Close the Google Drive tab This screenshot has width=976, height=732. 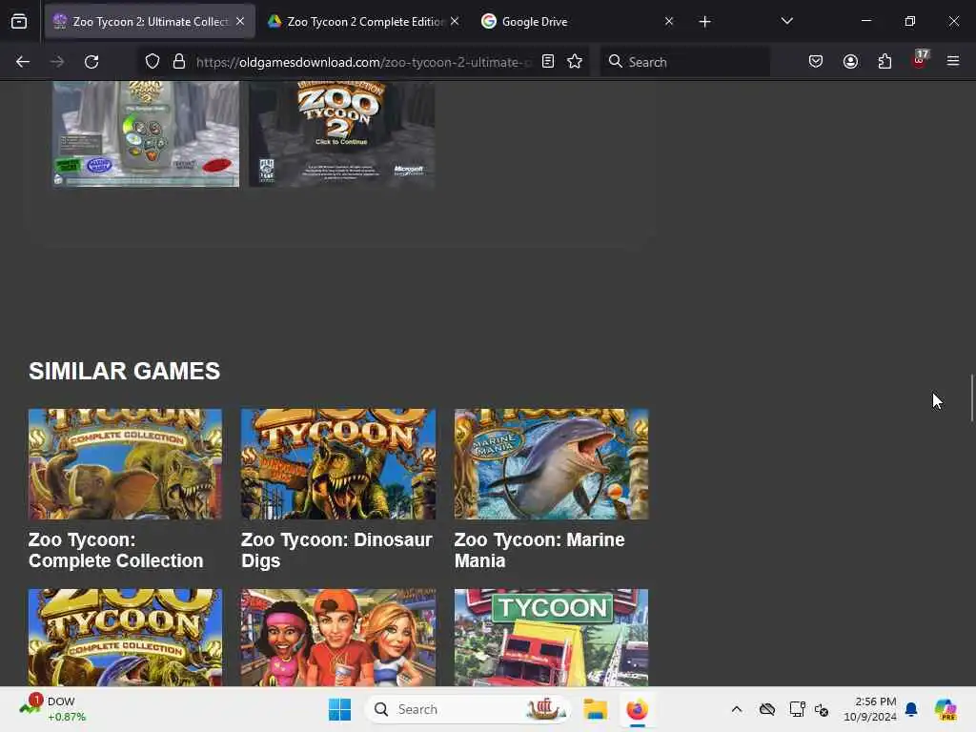pyautogui.click(x=669, y=21)
